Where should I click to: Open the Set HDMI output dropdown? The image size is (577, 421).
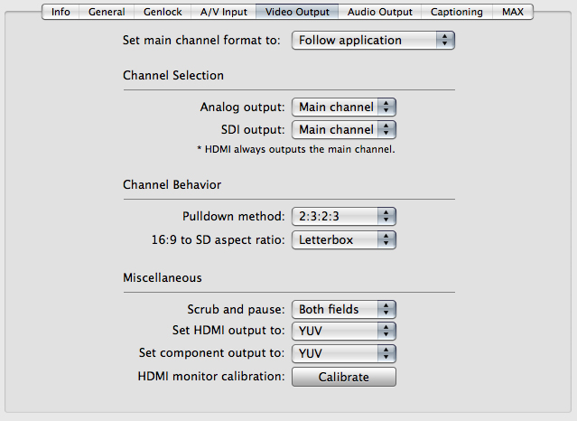point(344,331)
